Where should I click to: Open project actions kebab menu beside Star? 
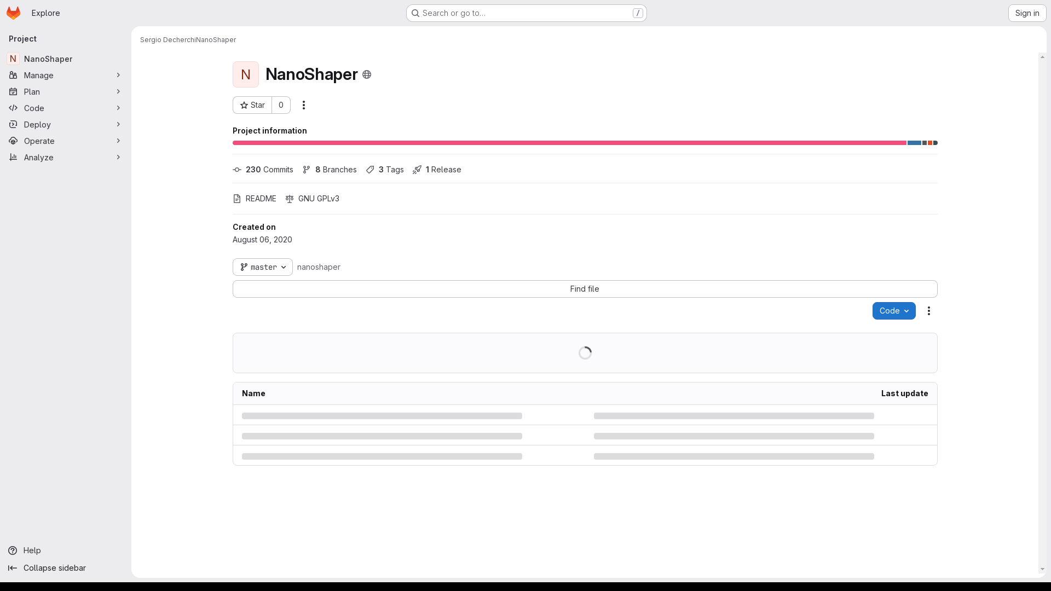[x=304, y=105]
